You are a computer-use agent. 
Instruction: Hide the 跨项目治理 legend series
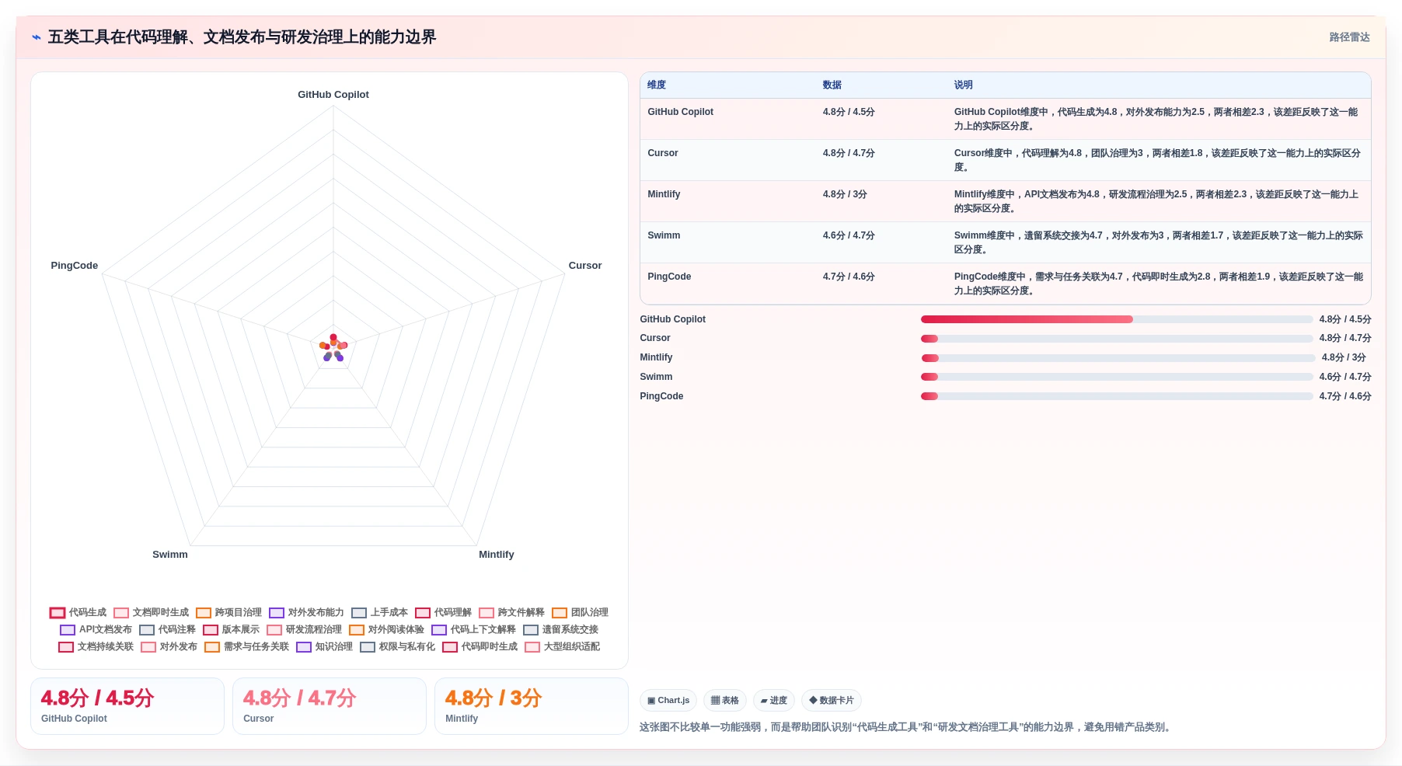[228, 612]
